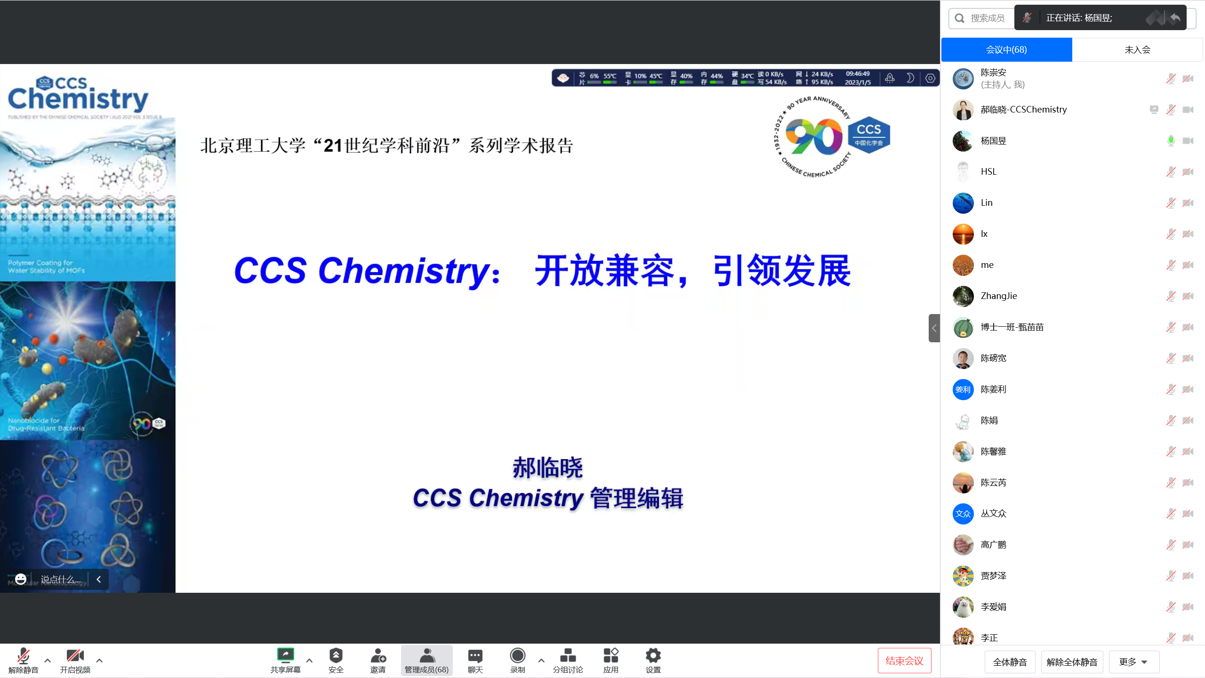Select the 会议中(68) tab
Viewport: 1205px width, 678px height.
click(x=1006, y=49)
